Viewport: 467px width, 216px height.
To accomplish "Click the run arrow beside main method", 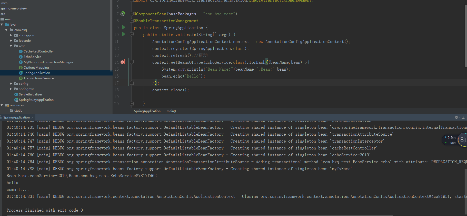I will (124, 34).
